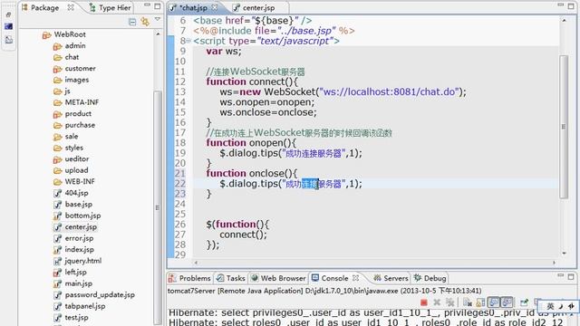This screenshot has height=326, width=580.
Task: Click the Package Explorer vertical scrollbar
Action: point(158,207)
